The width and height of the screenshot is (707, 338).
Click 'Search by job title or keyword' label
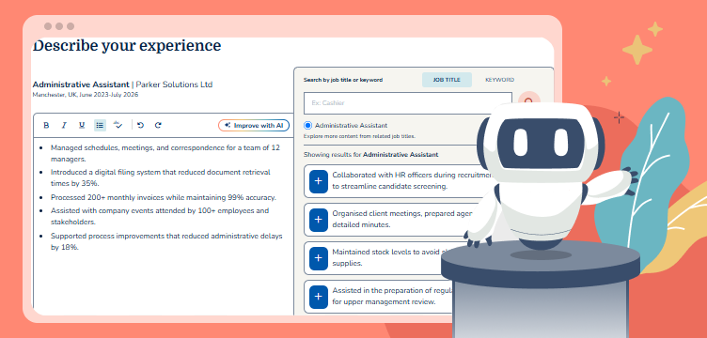click(x=343, y=80)
